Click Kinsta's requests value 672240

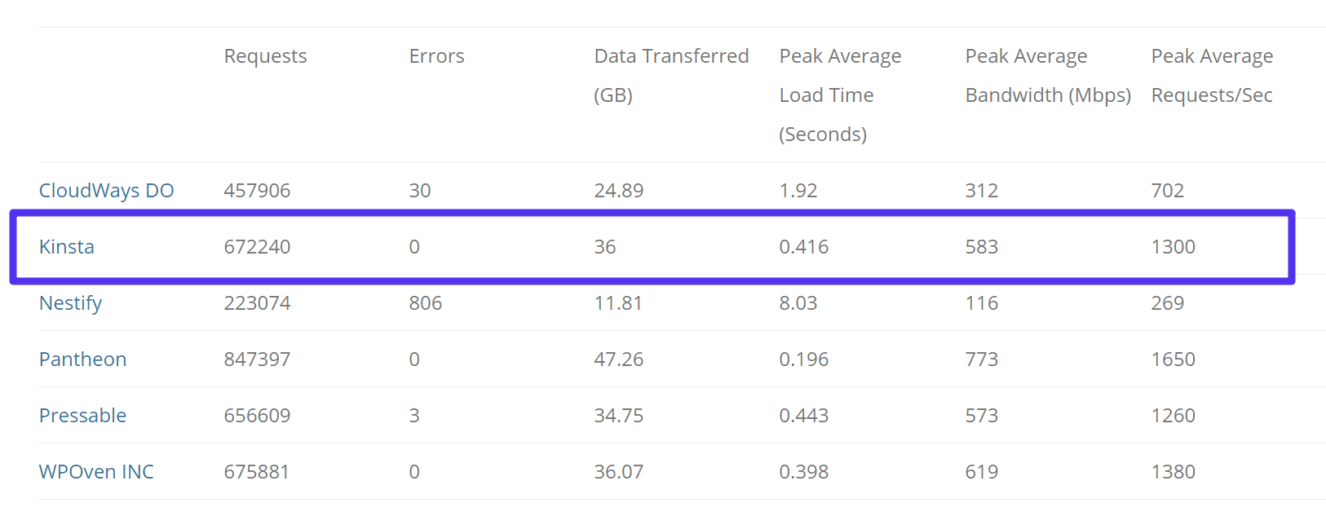click(x=257, y=247)
